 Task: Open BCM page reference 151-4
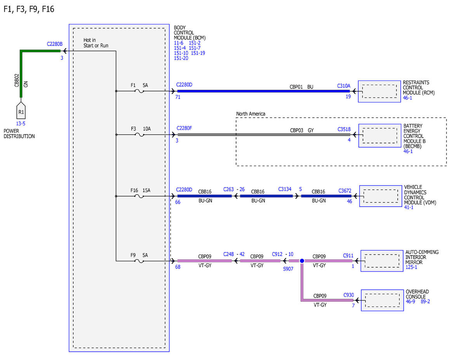(180, 48)
